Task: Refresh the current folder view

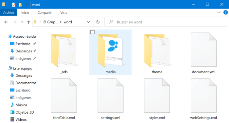Action: [x=98, y=22]
